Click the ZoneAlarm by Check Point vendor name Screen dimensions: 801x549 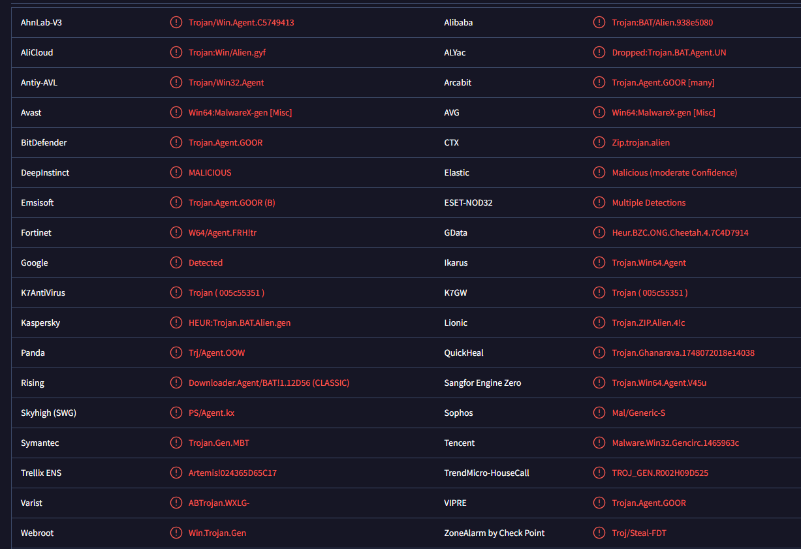494,533
